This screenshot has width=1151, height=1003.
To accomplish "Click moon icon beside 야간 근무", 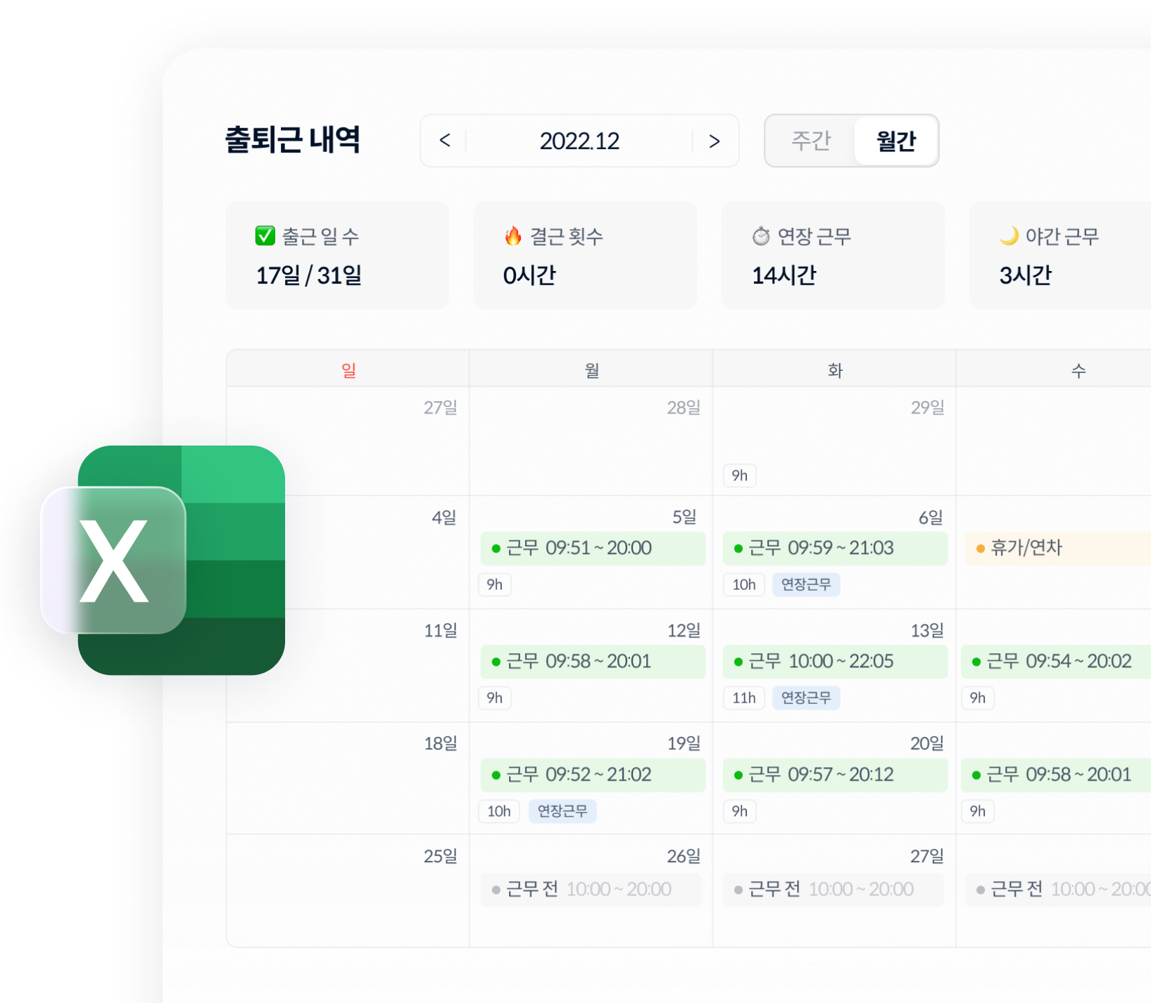I will pyautogui.click(x=1009, y=236).
